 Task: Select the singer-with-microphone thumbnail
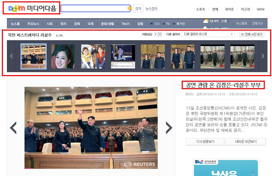(x=123, y=56)
